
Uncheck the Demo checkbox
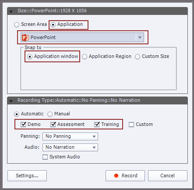(x=23, y=125)
